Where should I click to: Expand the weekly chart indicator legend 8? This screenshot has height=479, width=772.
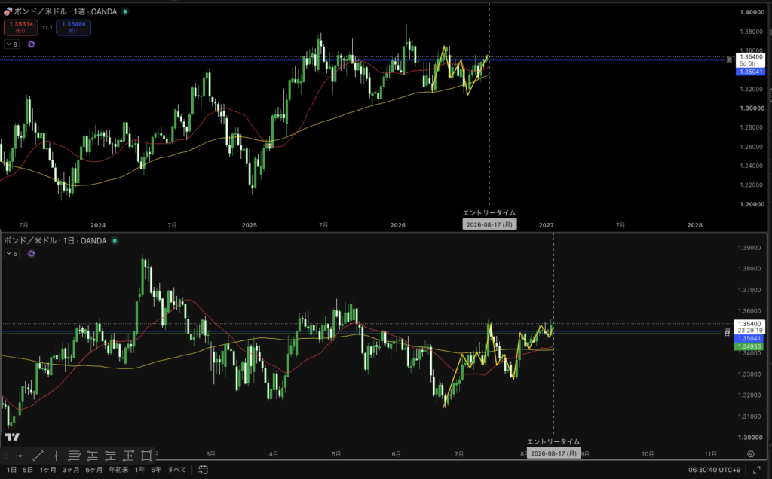[x=12, y=44]
